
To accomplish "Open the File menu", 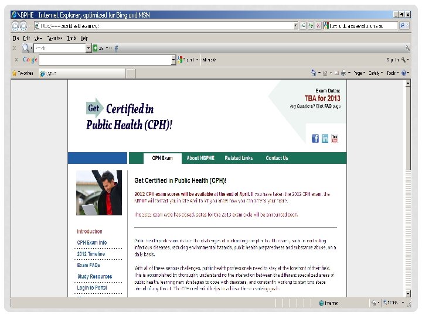I will tap(16, 38).
